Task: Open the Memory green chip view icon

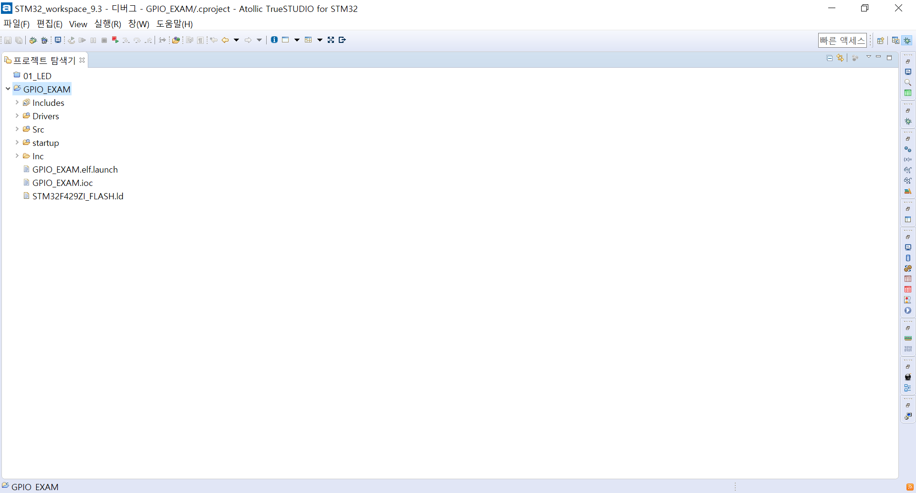Action: tap(908, 339)
